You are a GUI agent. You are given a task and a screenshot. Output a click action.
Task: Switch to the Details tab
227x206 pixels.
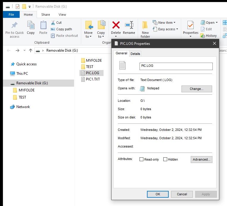[135, 54]
